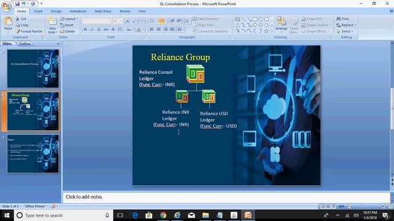Image resolution: width=394 pixels, height=221 pixels.
Task: Clear all formatting button in Font group
Action: click(142, 21)
